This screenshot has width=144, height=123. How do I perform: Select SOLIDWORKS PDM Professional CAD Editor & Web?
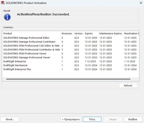pos(70,46)
